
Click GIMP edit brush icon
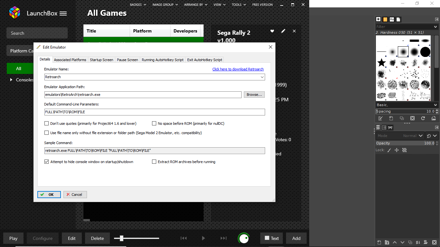(x=380, y=118)
